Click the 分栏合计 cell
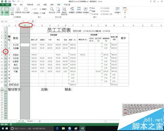164x131 pixels. [14, 85]
